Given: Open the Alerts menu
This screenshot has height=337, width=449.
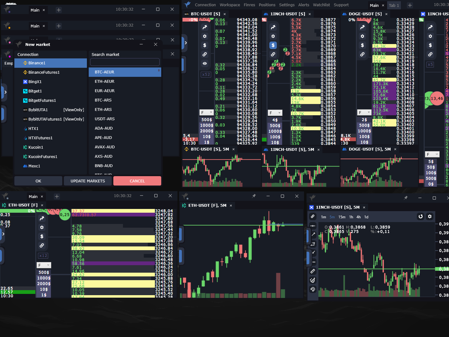Looking at the screenshot, I should (303, 5).
